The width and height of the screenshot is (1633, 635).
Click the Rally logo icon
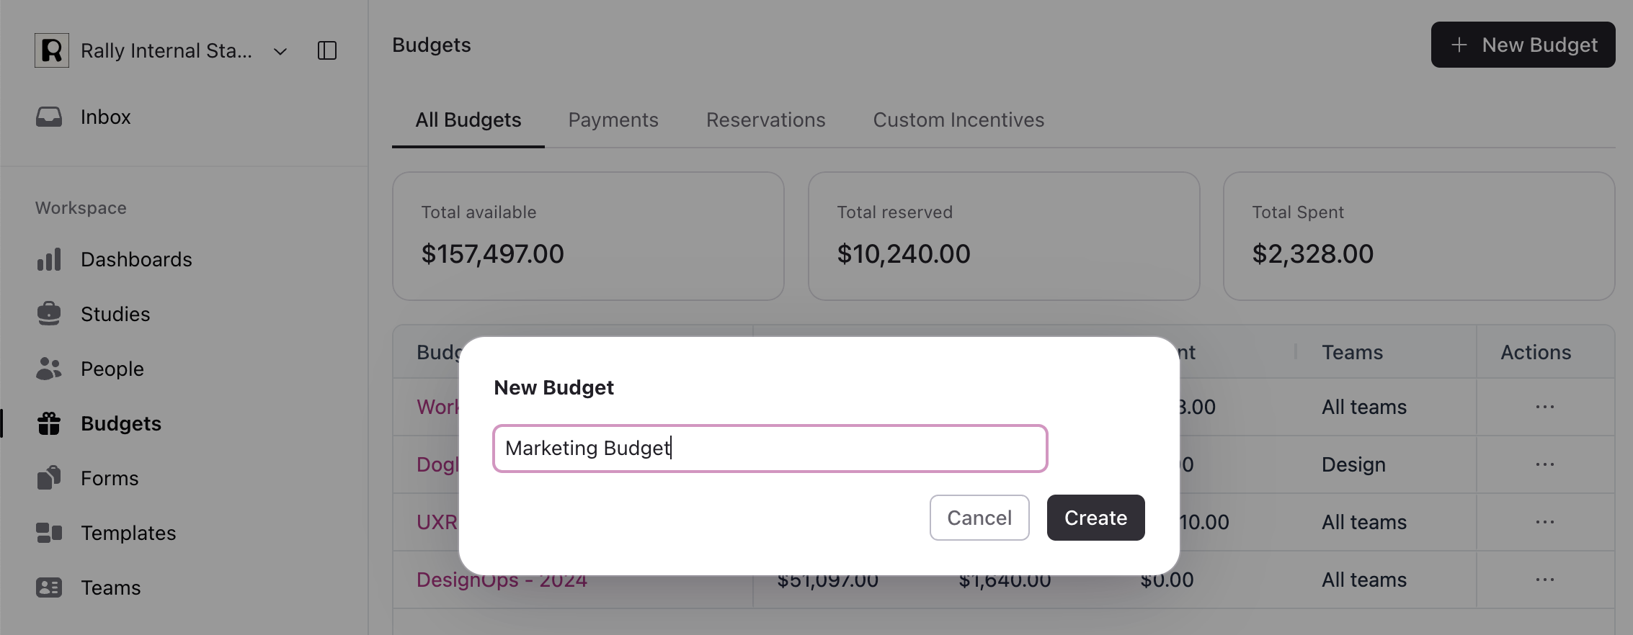(52, 50)
